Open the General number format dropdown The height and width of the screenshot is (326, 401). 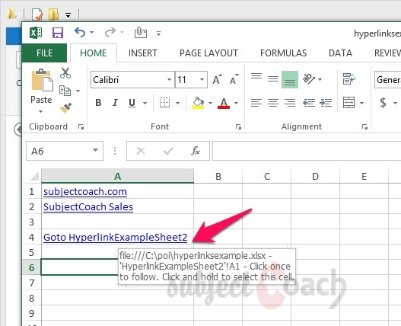[x=388, y=80]
